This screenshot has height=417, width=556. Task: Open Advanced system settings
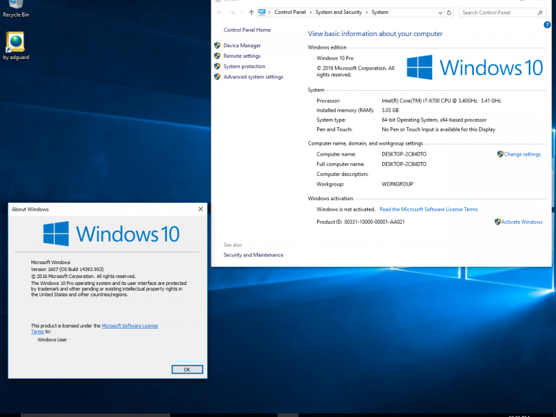[253, 76]
